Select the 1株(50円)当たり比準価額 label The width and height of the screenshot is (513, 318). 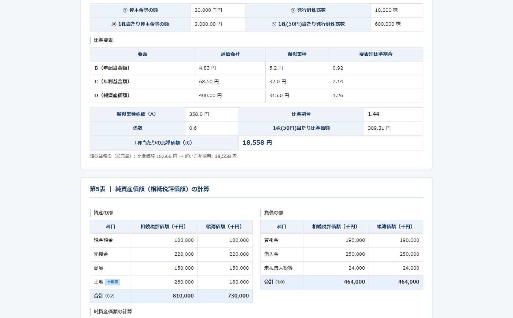click(x=301, y=128)
